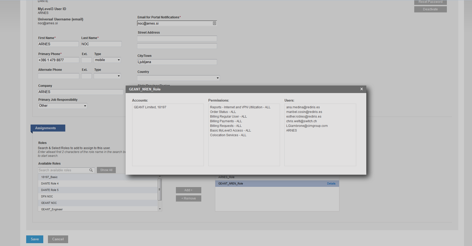
Task: Click account GEANT Limited, 18197
Action: pyautogui.click(x=150, y=107)
